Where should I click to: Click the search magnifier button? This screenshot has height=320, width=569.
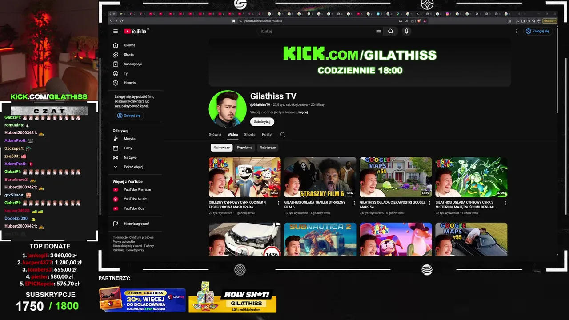click(390, 31)
